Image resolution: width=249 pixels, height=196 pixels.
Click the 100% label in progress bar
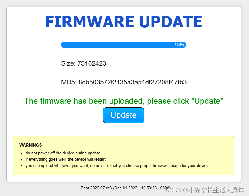click(179, 45)
